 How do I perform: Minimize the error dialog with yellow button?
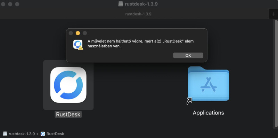coord(77,33)
